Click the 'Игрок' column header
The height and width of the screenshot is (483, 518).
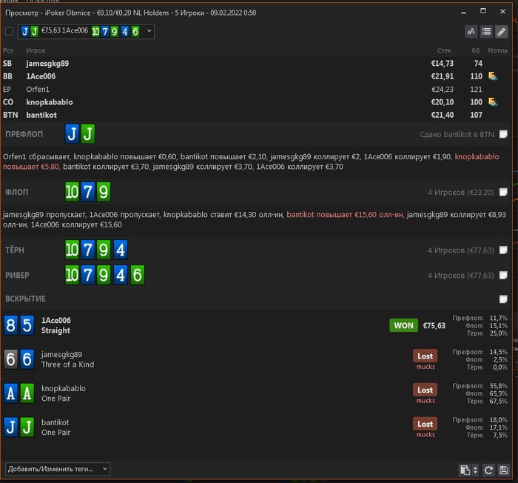pos(36,50)
